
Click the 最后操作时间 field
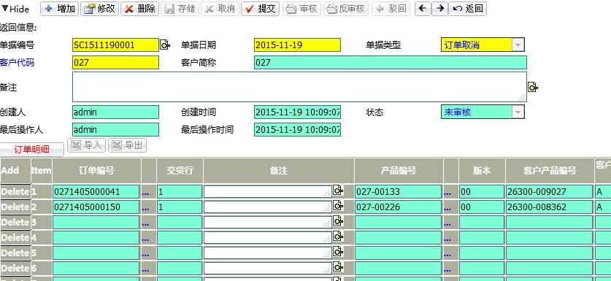pos(297,129)
